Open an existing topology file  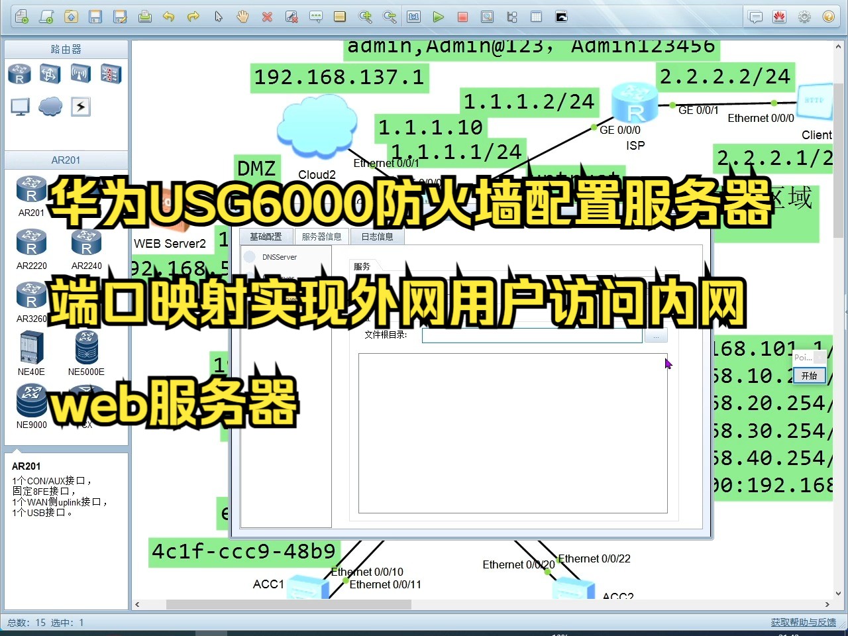[71, 17]
